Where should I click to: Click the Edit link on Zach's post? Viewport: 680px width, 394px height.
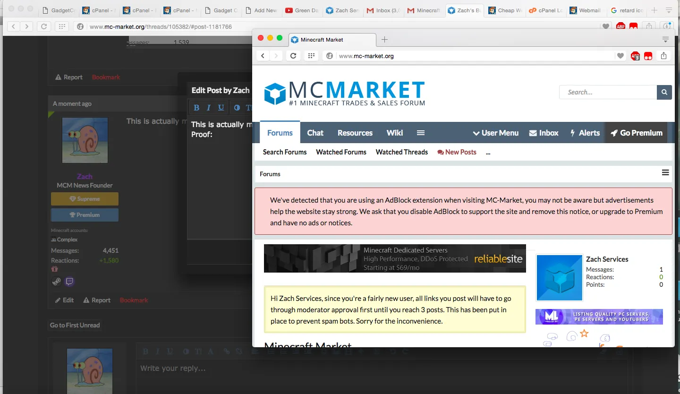point(65,300)
